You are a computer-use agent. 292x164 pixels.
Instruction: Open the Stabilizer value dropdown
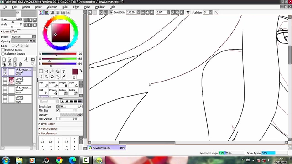(x=210, y=12)
